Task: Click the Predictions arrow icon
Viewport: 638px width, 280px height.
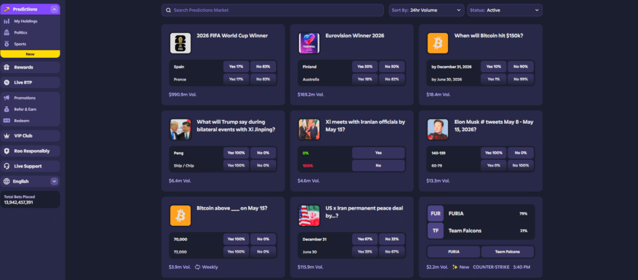Action: point(6,9)
